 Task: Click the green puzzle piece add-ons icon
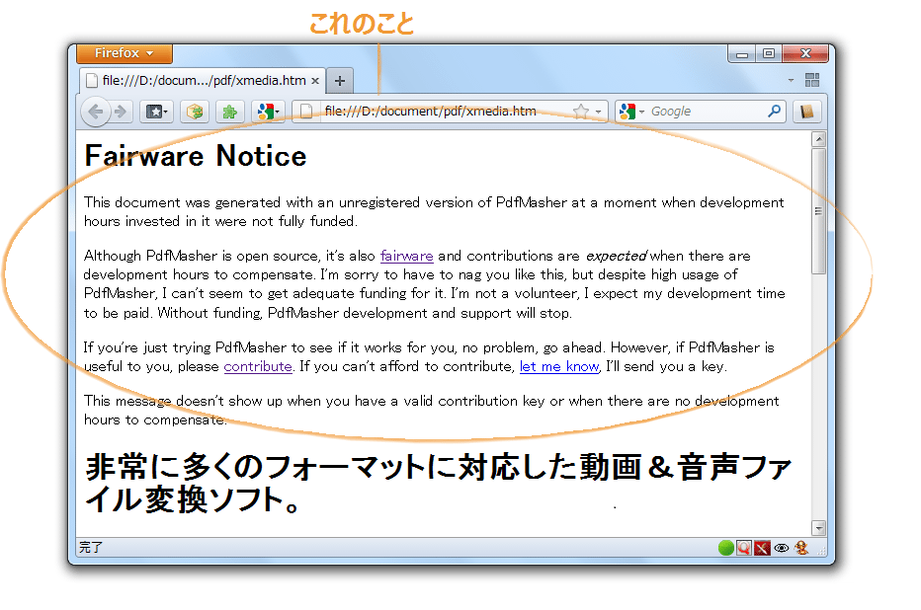click(229, 112)
